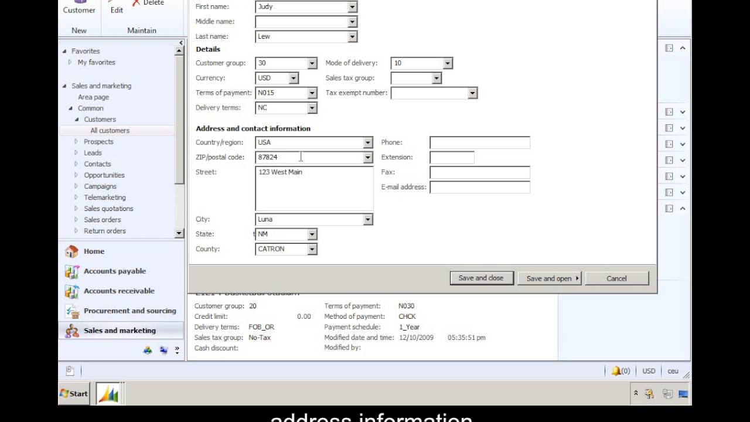This screenshot has height=422, width=750.
Task: Open the Customer group dropdown
Action: click(x=312, y=63)
